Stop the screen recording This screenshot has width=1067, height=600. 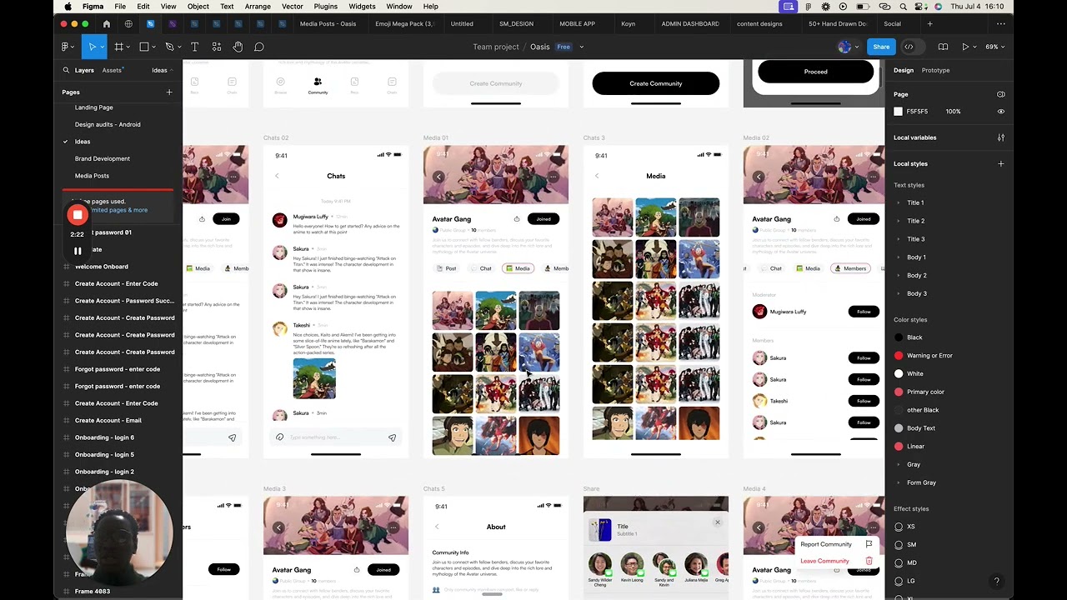click(x=78, y=215)
